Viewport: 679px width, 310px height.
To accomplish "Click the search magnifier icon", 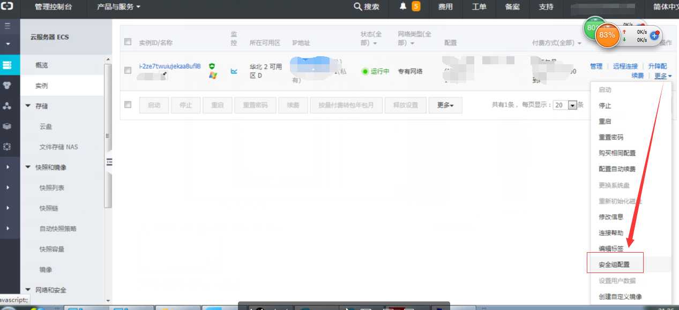I will [358, 7].
